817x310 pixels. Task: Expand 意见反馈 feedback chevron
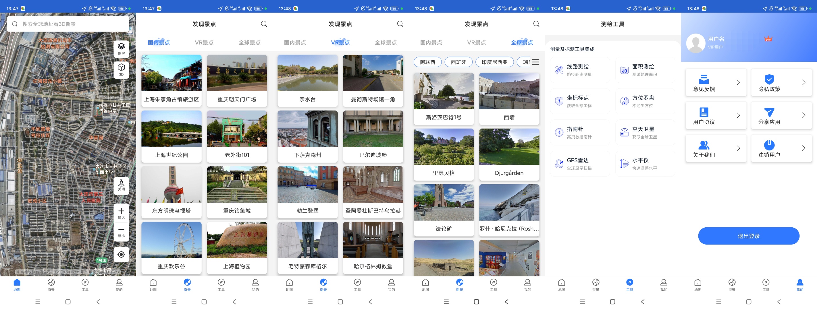pos(738,82)
